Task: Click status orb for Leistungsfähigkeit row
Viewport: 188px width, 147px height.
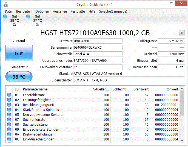Action: click(x=9, y=100)
